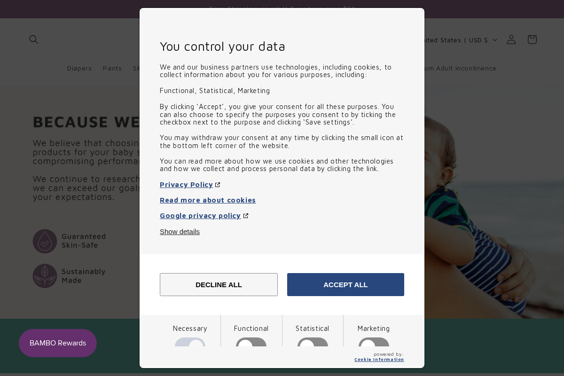Click the Guaranteed Skin-Safe badge icon
Viewport: 564px width, 376px height.
coord(45,241)
